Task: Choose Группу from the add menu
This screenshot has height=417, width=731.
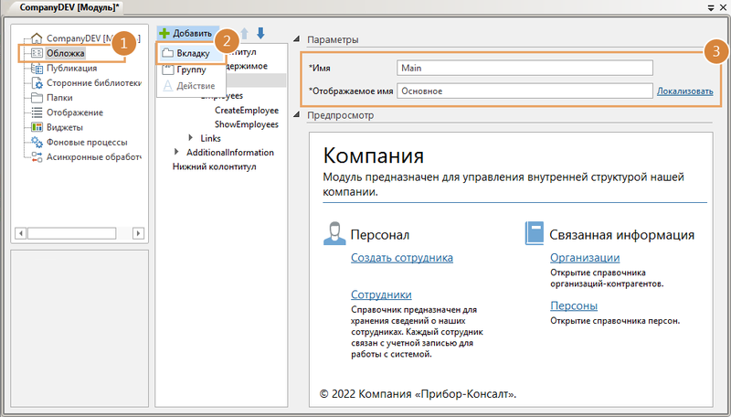Action: [x=191, y=70]
